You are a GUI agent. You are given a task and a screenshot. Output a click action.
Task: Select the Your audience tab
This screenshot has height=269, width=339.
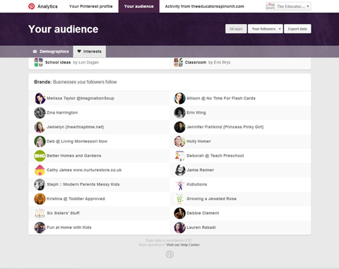[139, 6]
